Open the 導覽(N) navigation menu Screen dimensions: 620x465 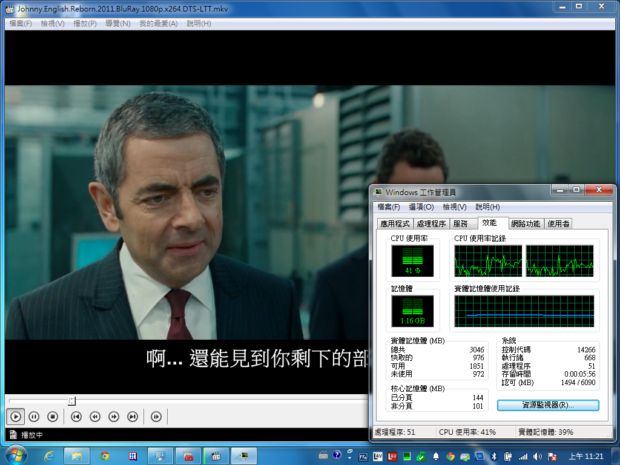[x=118, y=24]
